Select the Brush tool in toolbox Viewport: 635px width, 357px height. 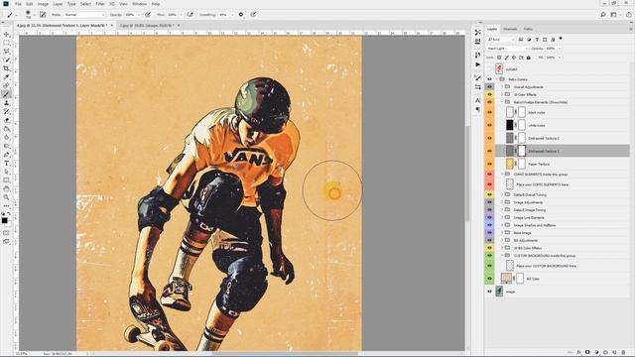pyautogui.click(x=6, y=94)
